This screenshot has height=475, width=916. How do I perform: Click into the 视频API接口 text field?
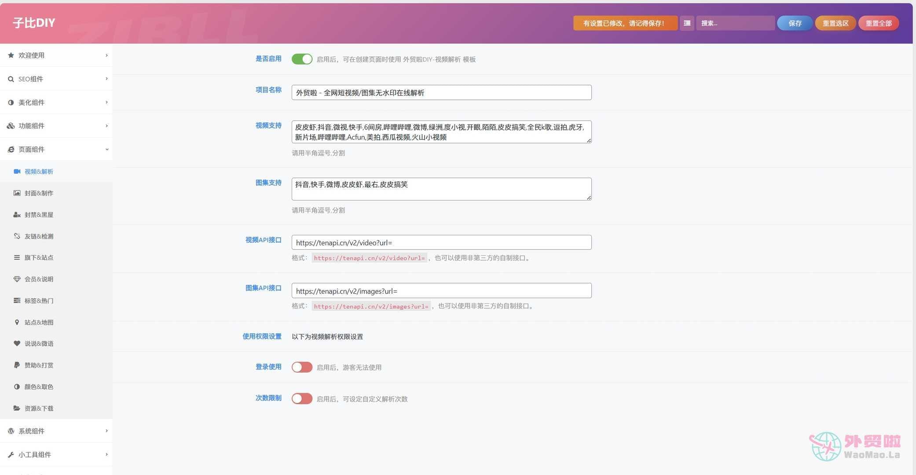pyautogui.click(x=441, y=242)
